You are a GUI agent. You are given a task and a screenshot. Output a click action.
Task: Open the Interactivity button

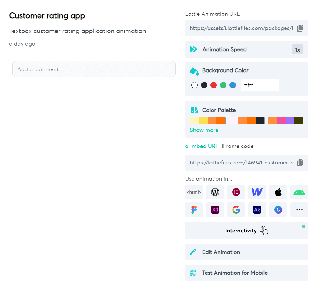(x=247, y=230)
